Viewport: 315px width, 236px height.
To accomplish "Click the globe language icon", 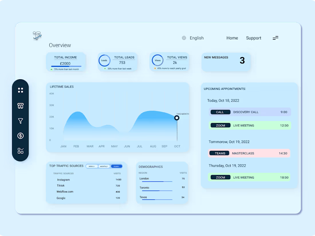I will tap(184, 38).
